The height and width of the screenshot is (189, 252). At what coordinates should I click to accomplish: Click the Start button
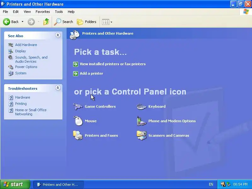(15, 184)
